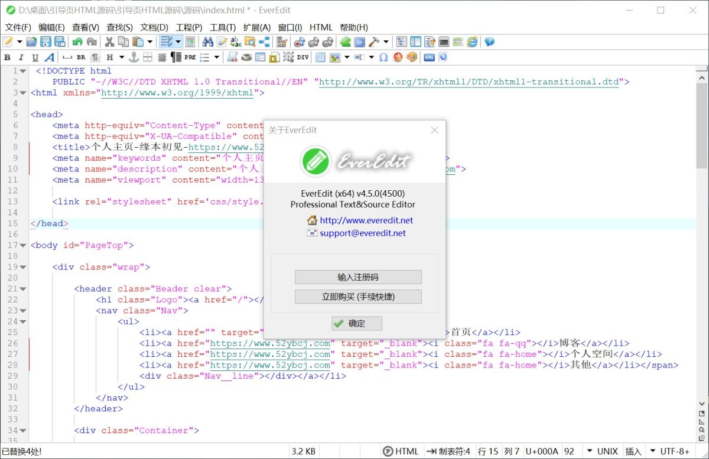Open the 文件(F) menu

pyautogui.click(x=18, y=27)
